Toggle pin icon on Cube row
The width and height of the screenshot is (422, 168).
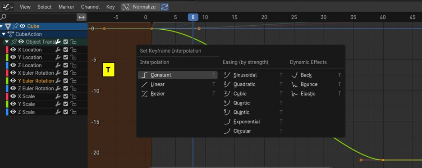point(15,26)
